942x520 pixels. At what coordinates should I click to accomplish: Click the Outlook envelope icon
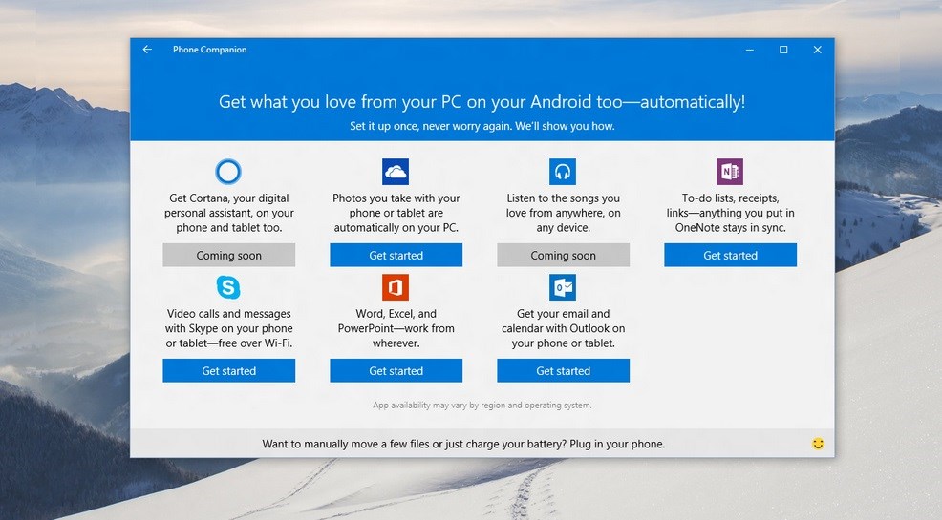click(x=563, y=287)
